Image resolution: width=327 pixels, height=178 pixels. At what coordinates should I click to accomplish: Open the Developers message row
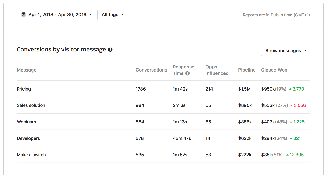click(28, 138)
